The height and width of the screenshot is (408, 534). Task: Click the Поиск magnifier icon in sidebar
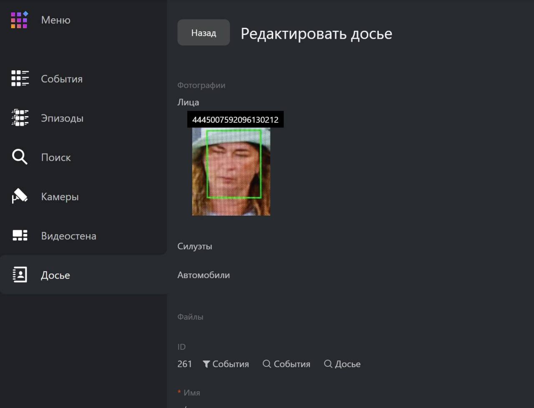[20, 157]
